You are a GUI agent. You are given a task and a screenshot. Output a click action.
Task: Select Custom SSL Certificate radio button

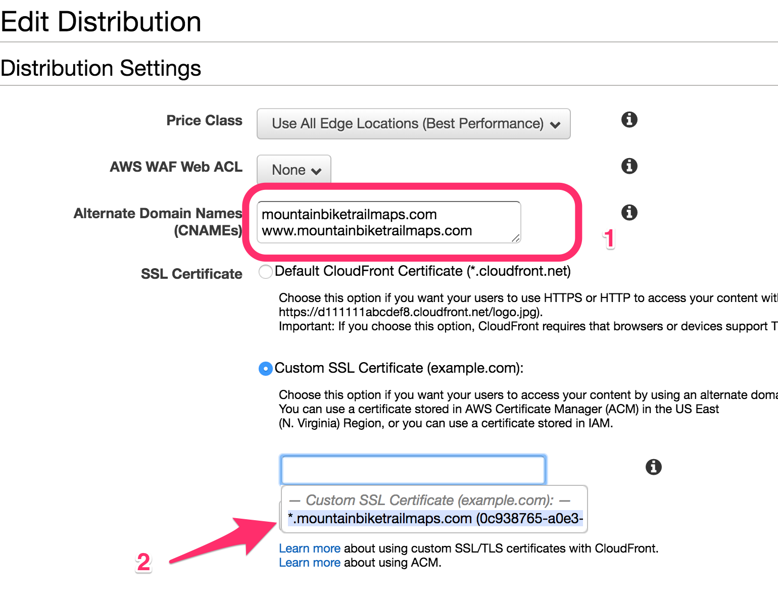[266, 369]
